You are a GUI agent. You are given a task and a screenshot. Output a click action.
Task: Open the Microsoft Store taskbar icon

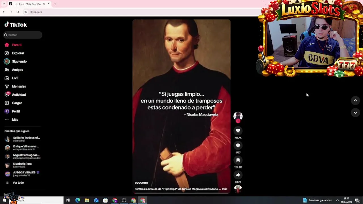tap(105, 200)
